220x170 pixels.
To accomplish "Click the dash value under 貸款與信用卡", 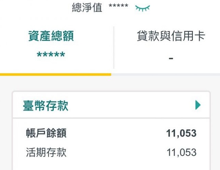I will point(171,58).
